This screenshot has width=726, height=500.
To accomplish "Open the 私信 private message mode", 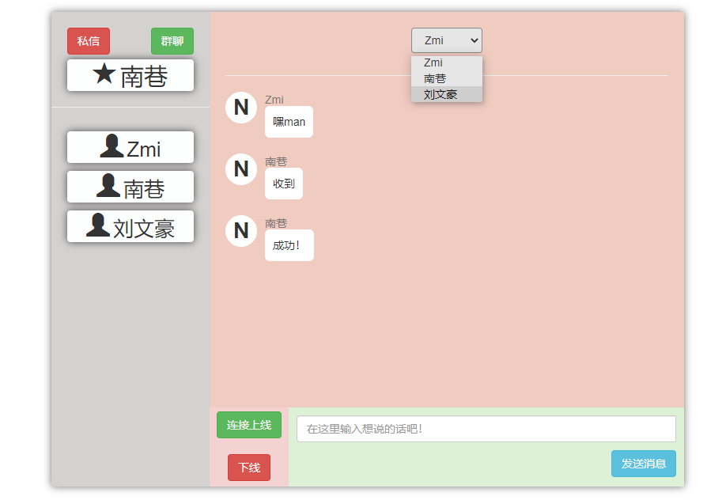I will [88, 40].
